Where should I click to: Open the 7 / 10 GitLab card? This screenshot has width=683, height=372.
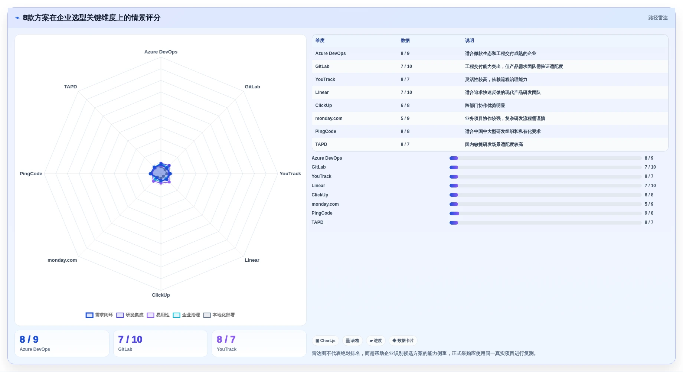pos(160,343)
